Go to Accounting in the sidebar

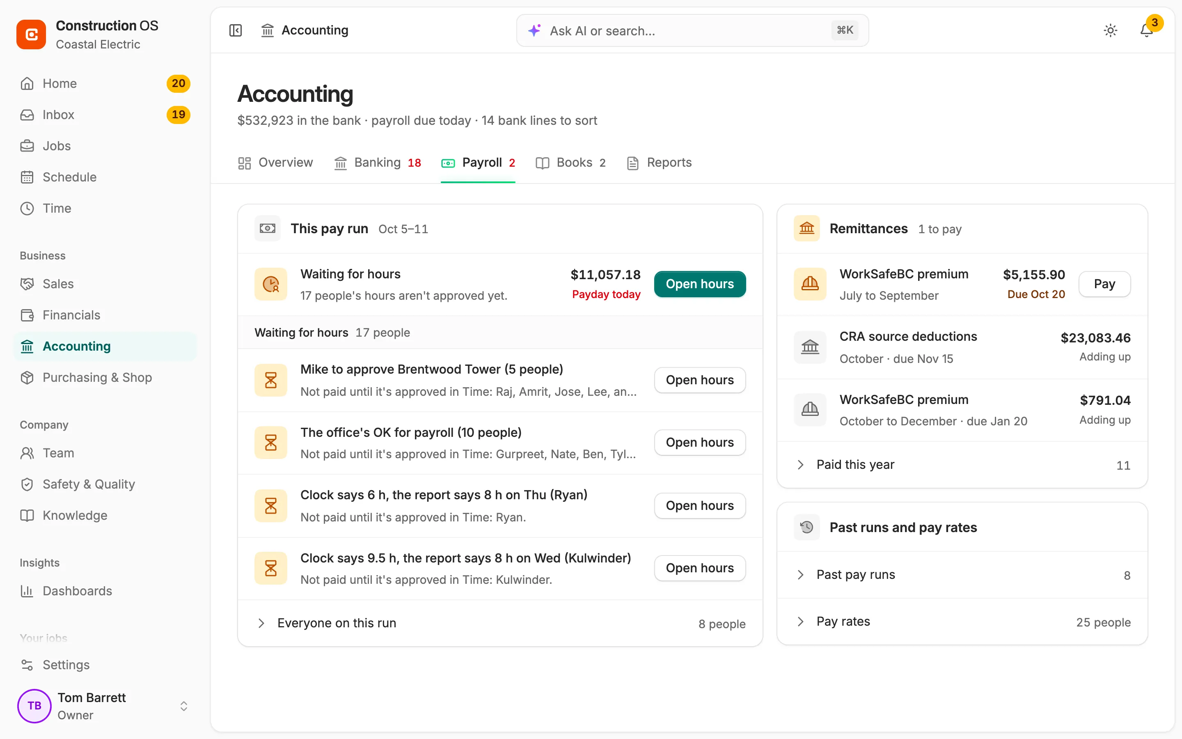tap(105, 347)
